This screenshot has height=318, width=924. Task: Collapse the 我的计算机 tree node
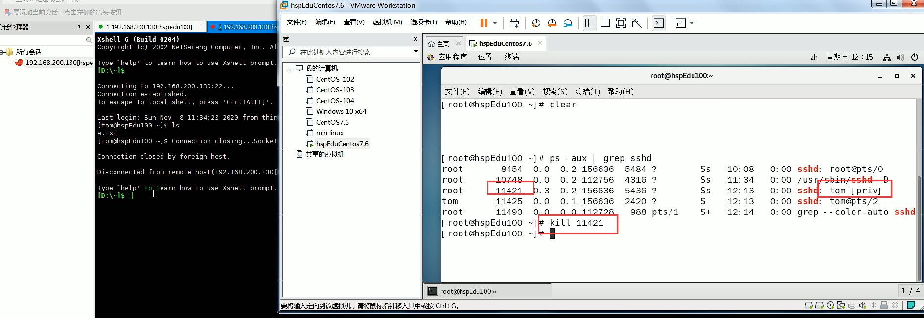(x=289, y=69)
